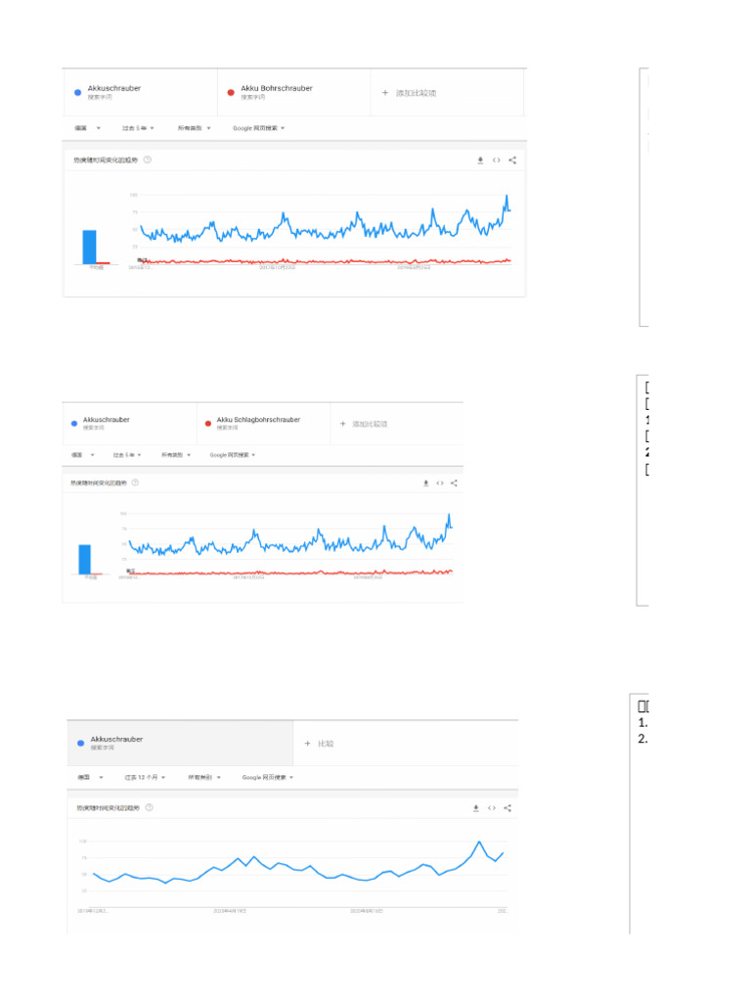Share the Akku Bohrschrauber comparison chart
This screenshot has height=1002, width=751.
pyautogui.click(x=512, y=159)
